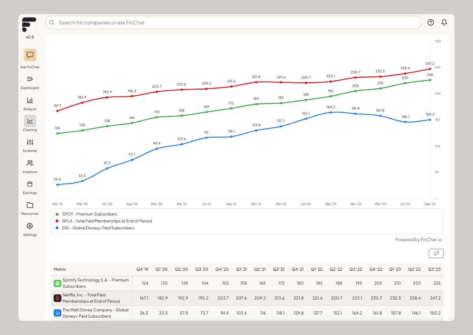
Task: Open the Ask FinChat chat icon
Action: [x=30, y=55]
